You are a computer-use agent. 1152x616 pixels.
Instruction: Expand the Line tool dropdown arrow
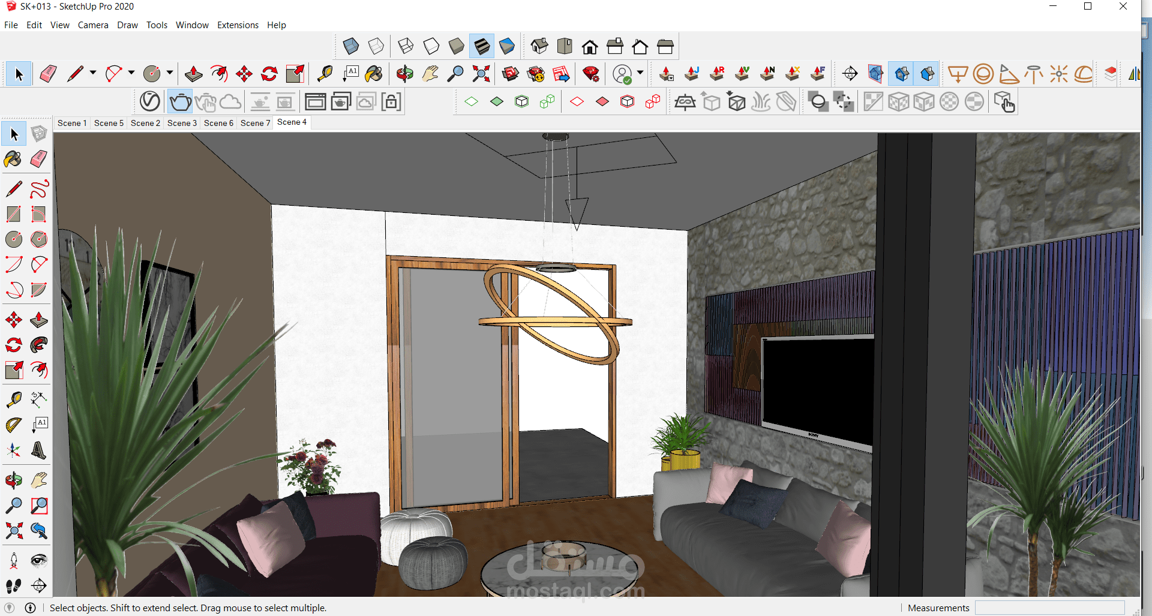point(93,73)
